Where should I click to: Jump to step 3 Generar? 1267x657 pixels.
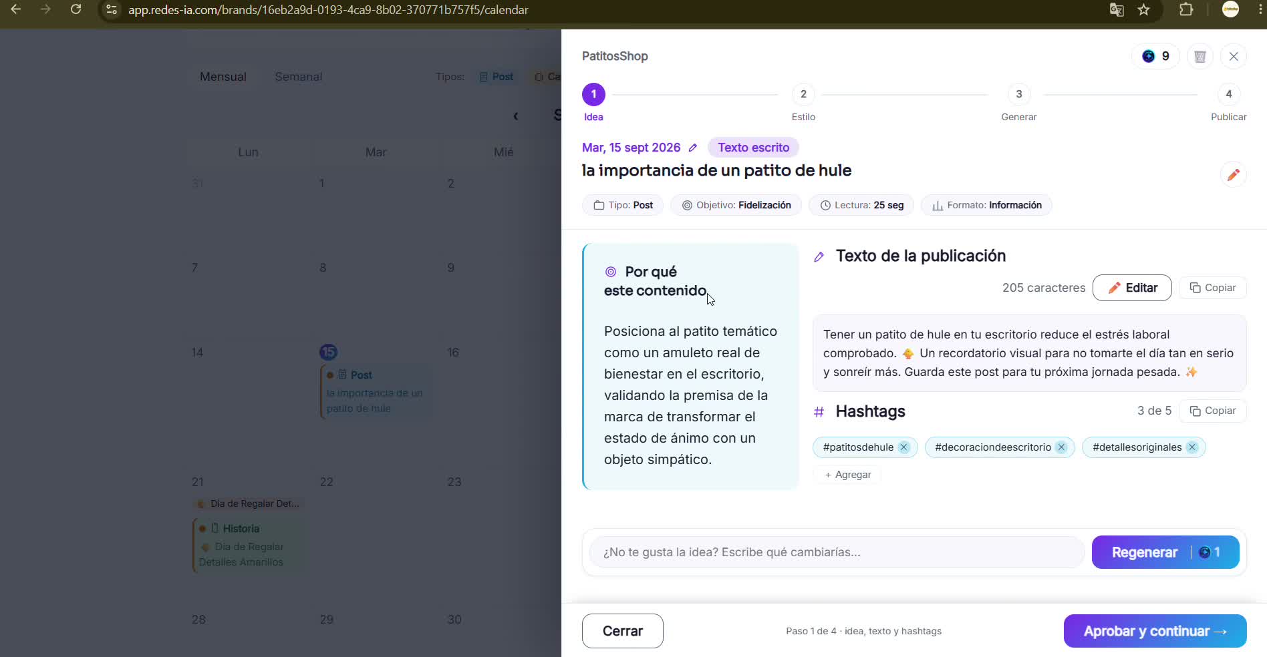click(1018, 102)
